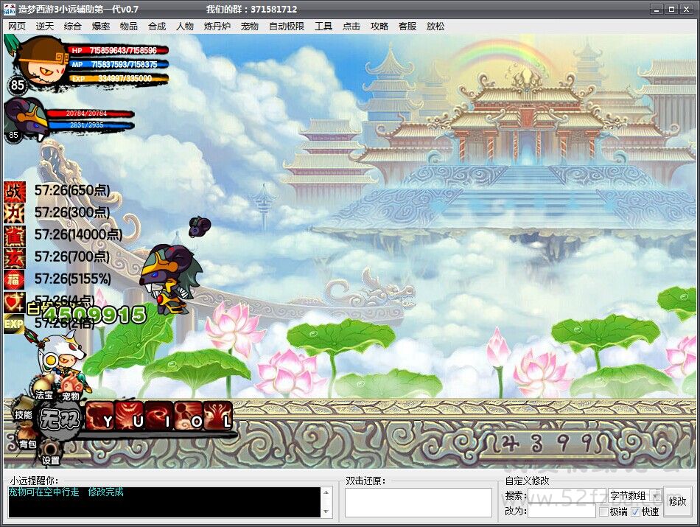Click the black 小远提醒你 message log
The height and width of the screenshot is (527, 700).
tap(165, 503)
